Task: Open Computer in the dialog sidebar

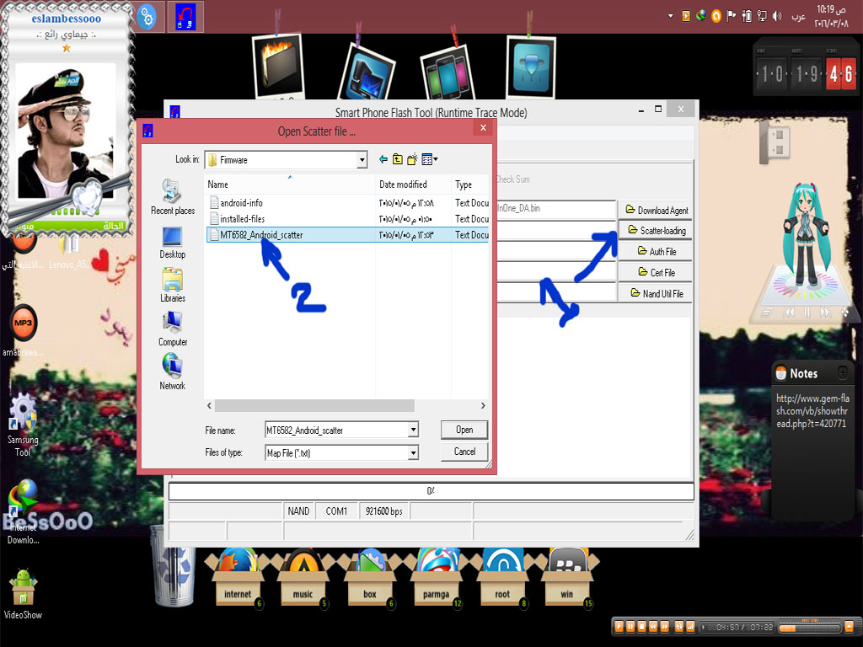Action: (x=172, y=329)
